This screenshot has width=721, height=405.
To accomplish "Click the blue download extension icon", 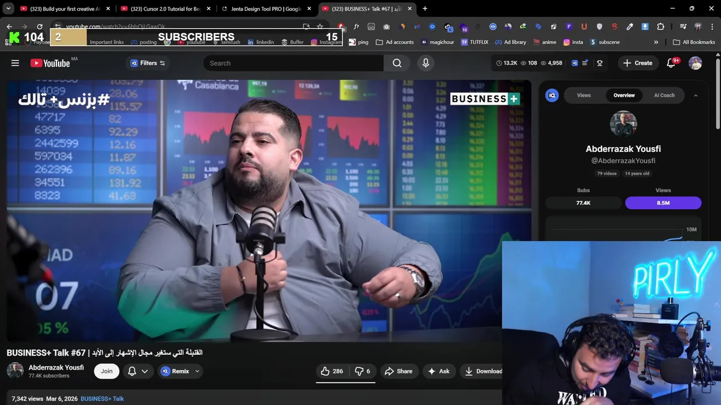I will pos(645,26).
